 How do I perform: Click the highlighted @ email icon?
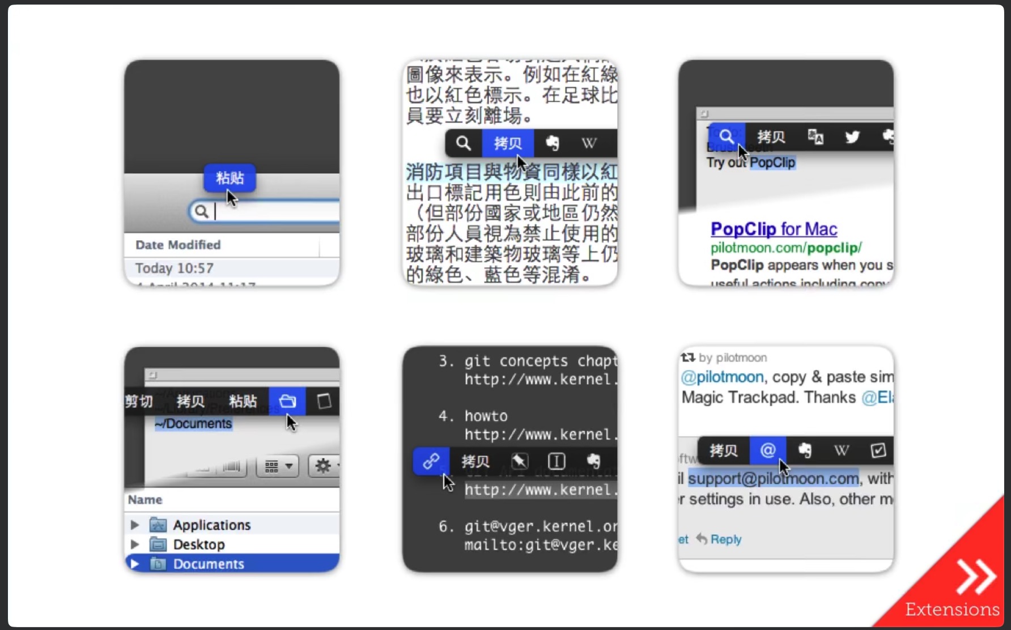(768, 450)
